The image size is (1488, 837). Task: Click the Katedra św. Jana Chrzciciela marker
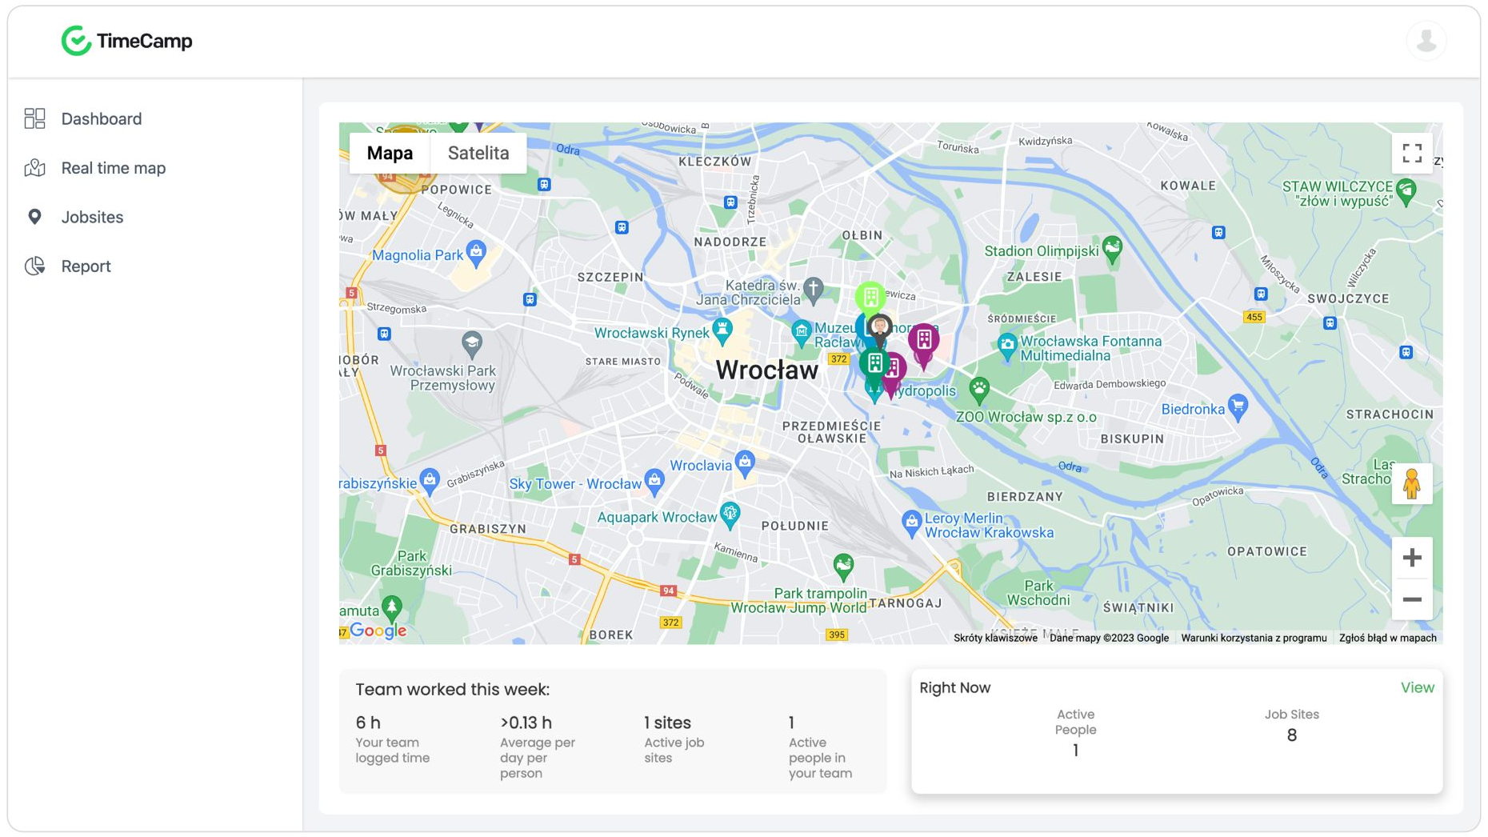(813, 290)
